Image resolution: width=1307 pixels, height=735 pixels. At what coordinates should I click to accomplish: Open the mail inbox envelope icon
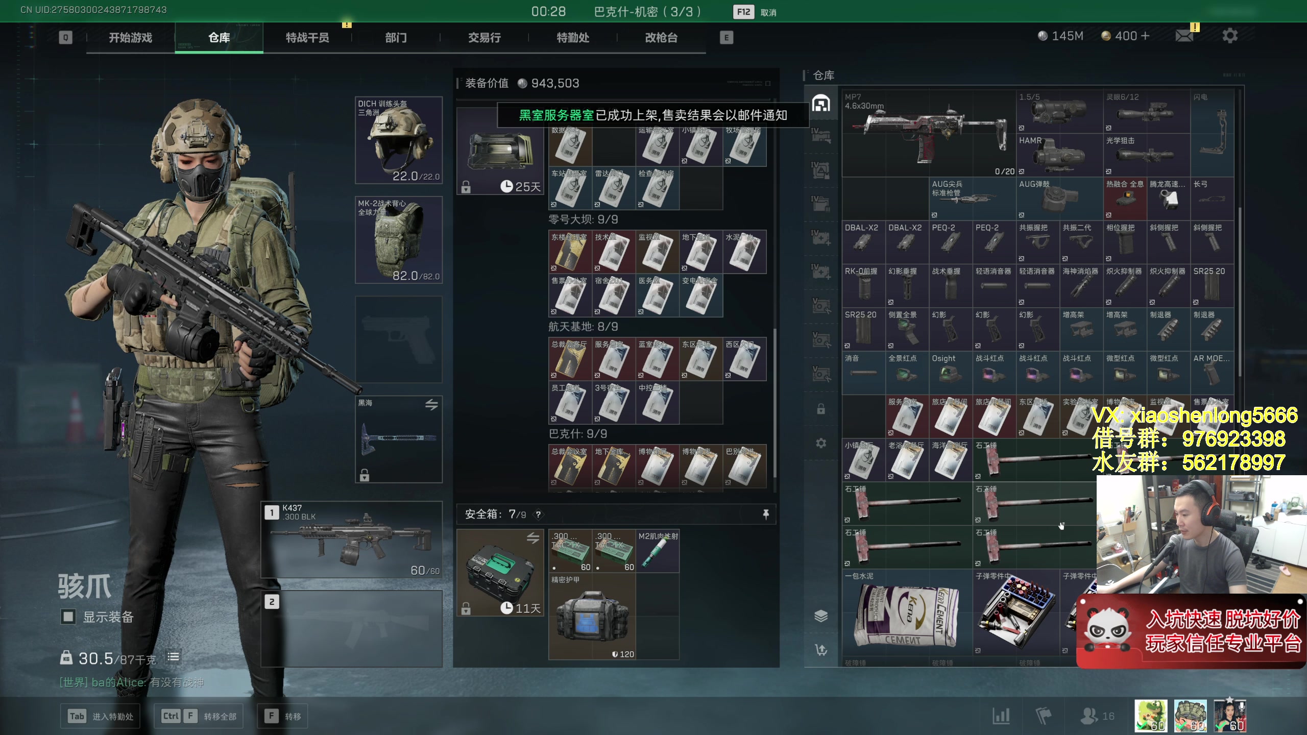[x=1184, y=36]
